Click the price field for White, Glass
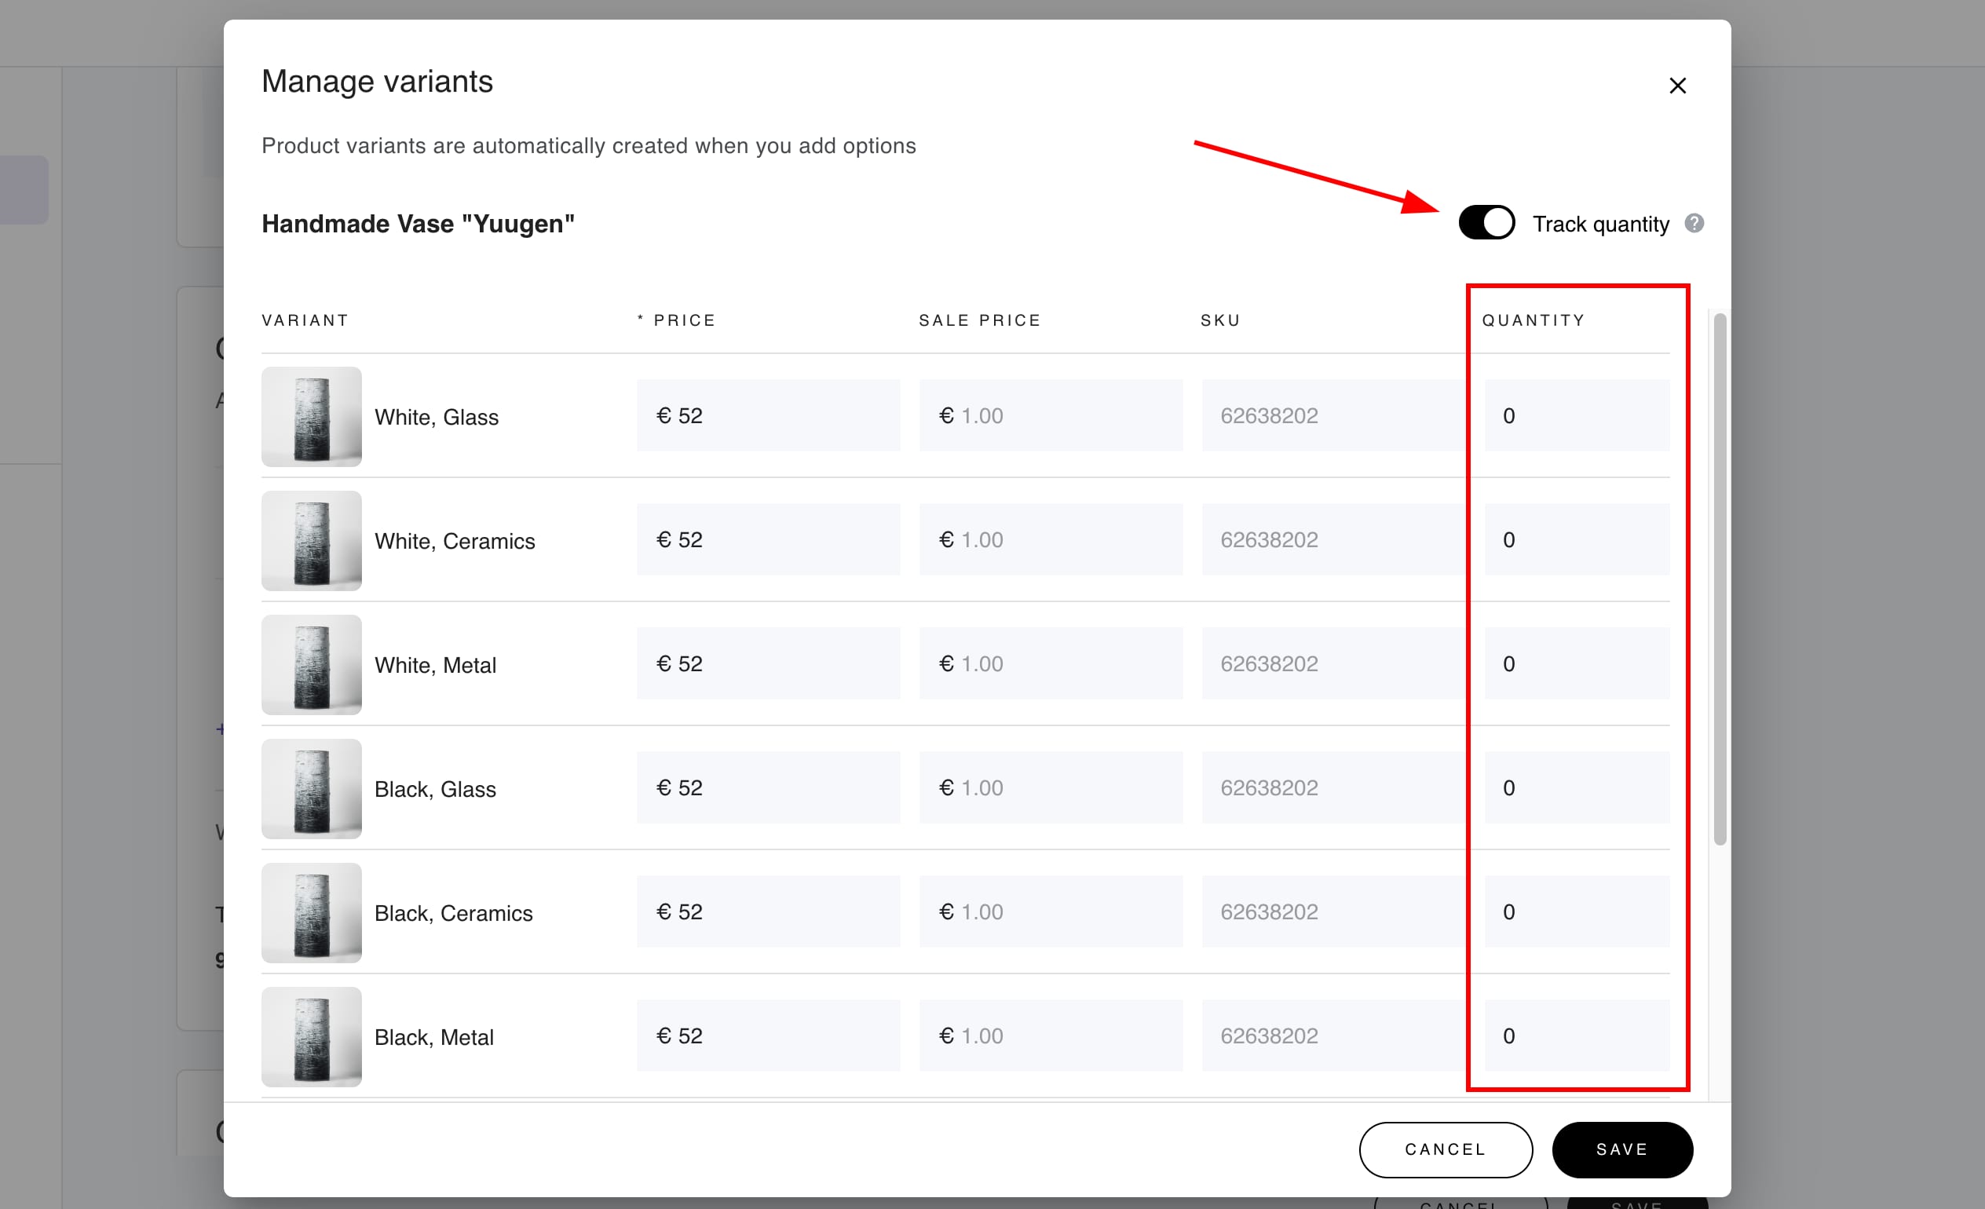Viewport: 1985px width, 1209px height. 768,415
